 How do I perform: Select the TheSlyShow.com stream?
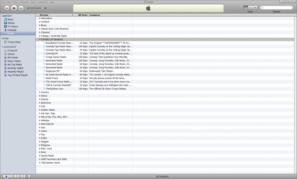[x=54, y=89]
